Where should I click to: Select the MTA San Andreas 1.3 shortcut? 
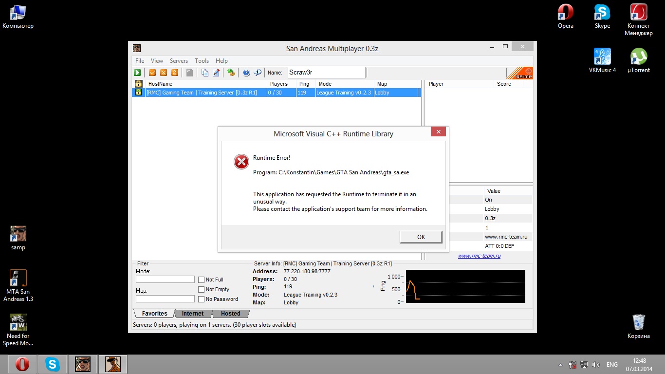coord(18,286)
